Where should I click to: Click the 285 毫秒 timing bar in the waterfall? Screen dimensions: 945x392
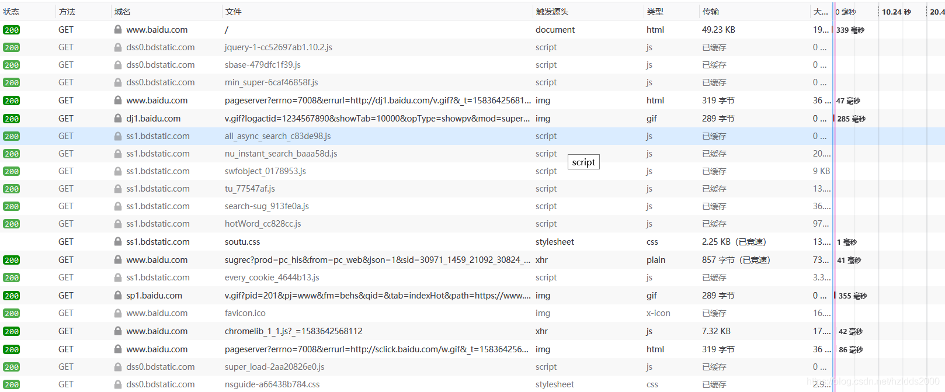(851, 119)
